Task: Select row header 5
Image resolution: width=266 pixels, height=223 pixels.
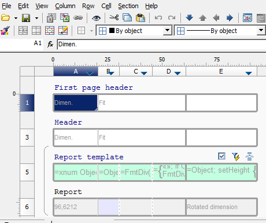Action: pyautogui.click(x=27, y=172)
